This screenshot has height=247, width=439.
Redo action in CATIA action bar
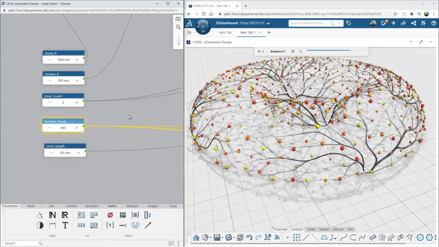tap(258, 237)
